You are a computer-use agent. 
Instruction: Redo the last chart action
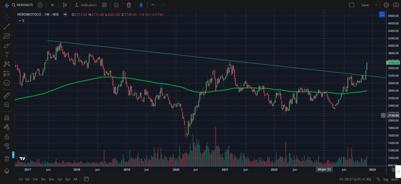[163, 5]
